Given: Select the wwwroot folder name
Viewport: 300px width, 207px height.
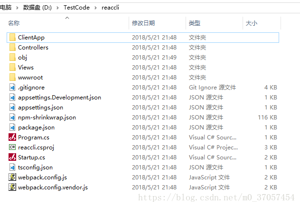Looking at the screenshot, I should [30, 78].
